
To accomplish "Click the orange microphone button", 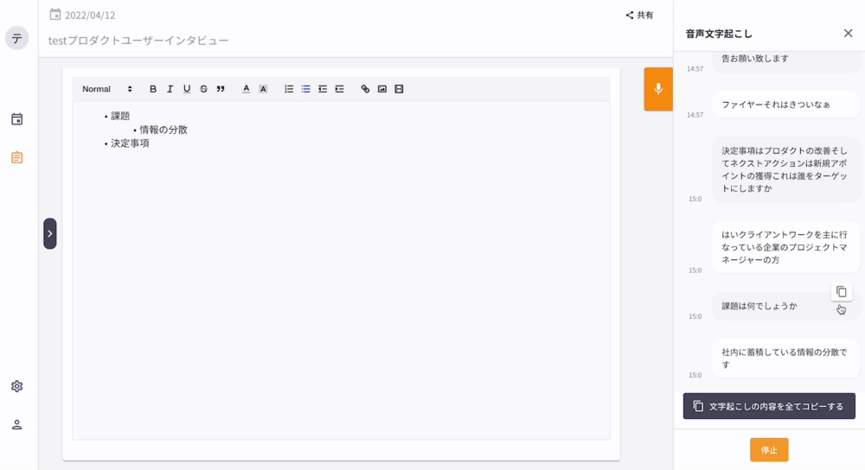I will pos(658,89).
